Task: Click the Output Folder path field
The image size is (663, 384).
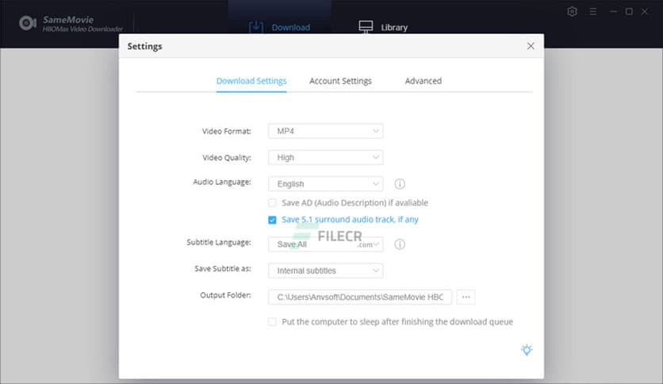Action: point(360,297)
